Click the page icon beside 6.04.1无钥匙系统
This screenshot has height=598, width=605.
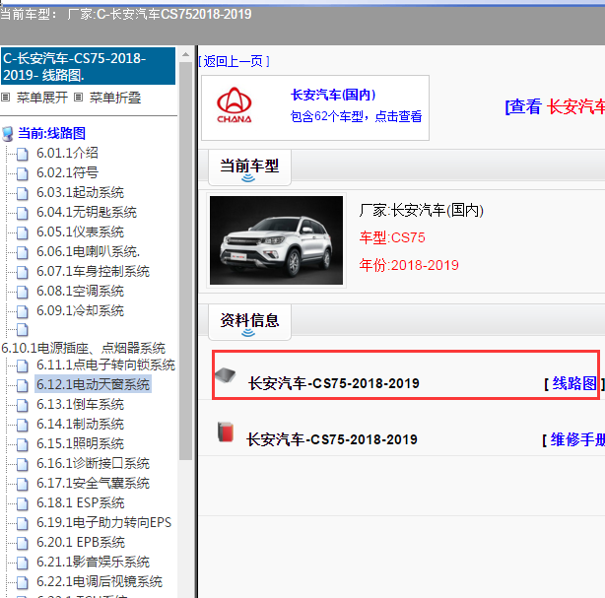tap(22, 213)
